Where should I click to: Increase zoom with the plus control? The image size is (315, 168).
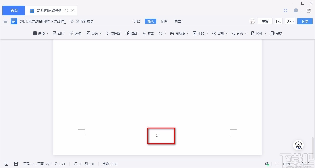tap(297, 164)
